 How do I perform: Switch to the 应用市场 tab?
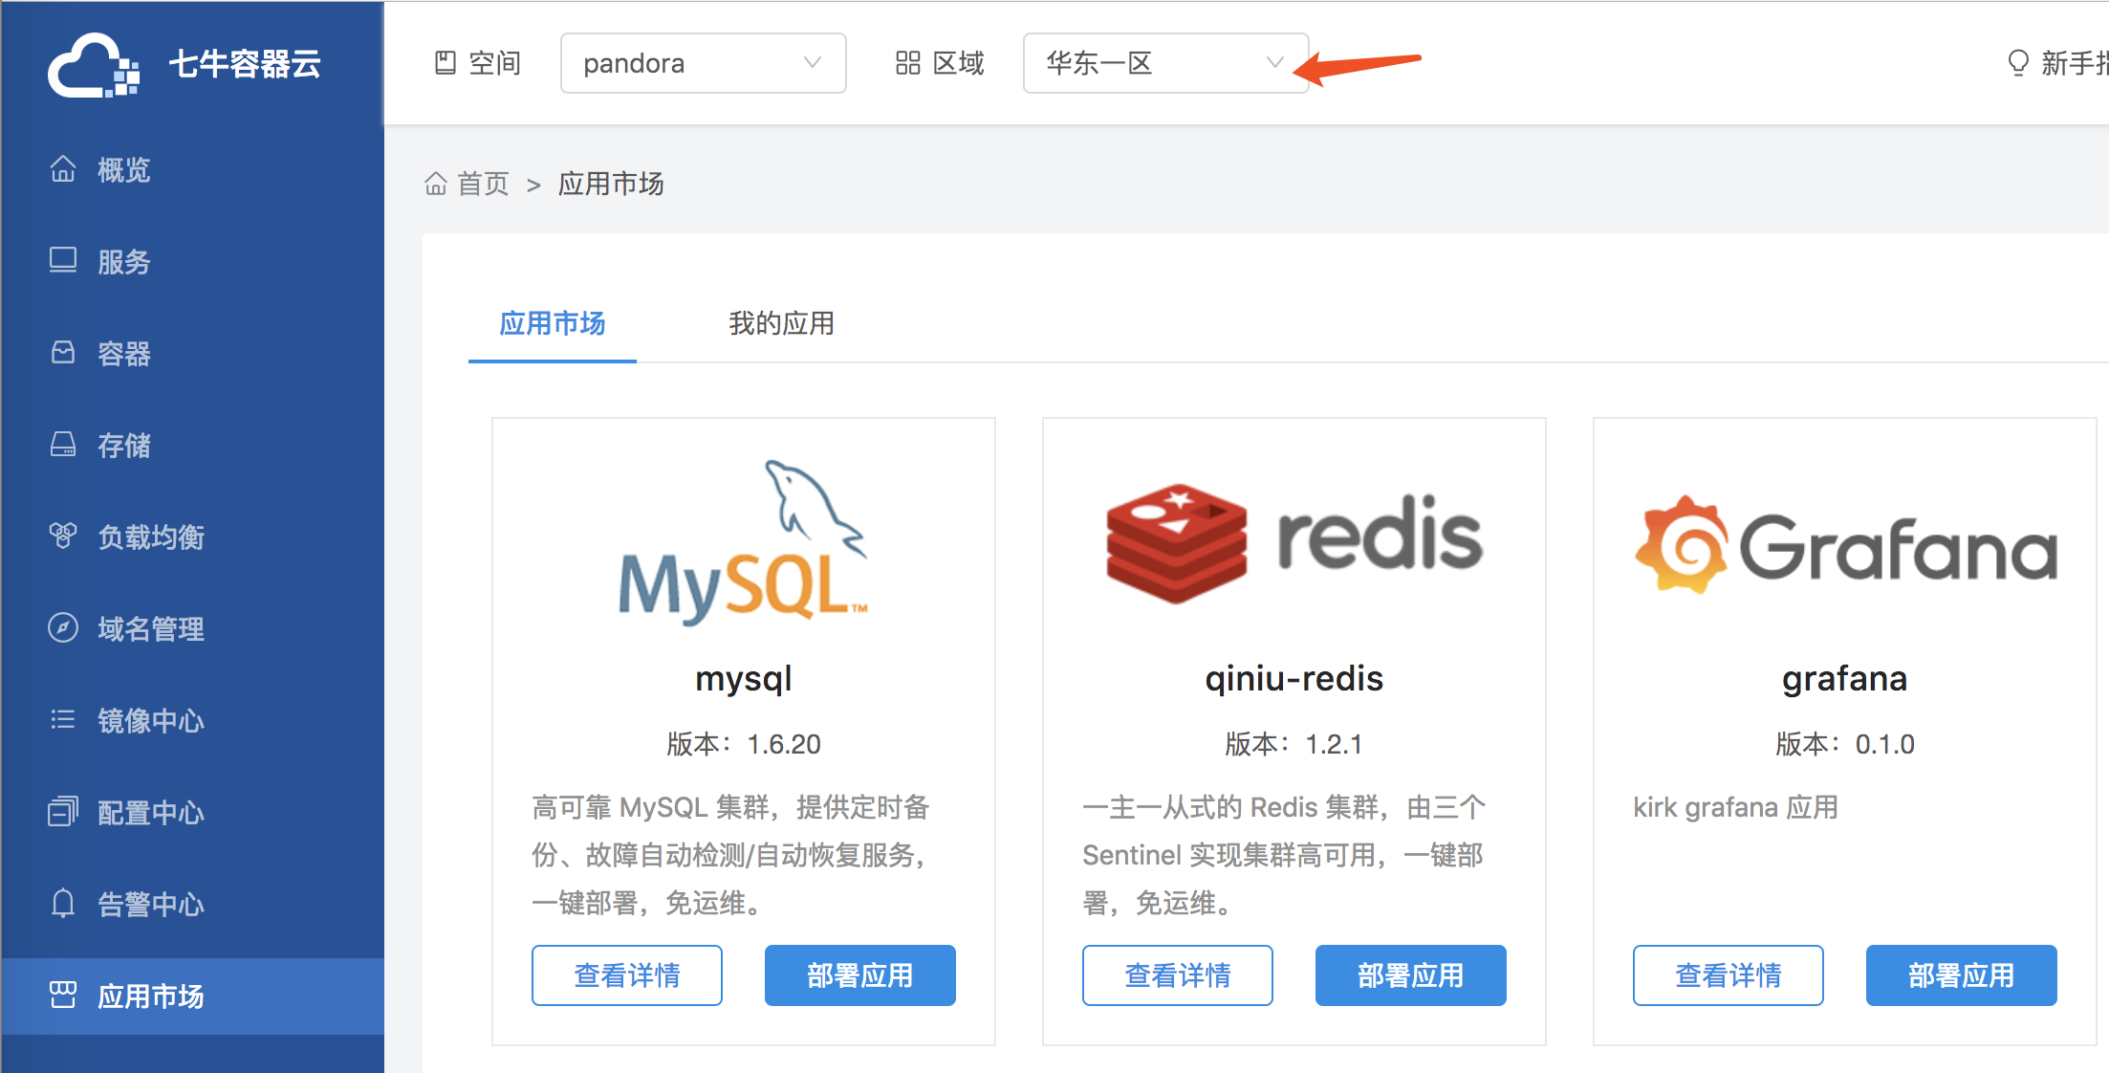(x=553, y=324)
